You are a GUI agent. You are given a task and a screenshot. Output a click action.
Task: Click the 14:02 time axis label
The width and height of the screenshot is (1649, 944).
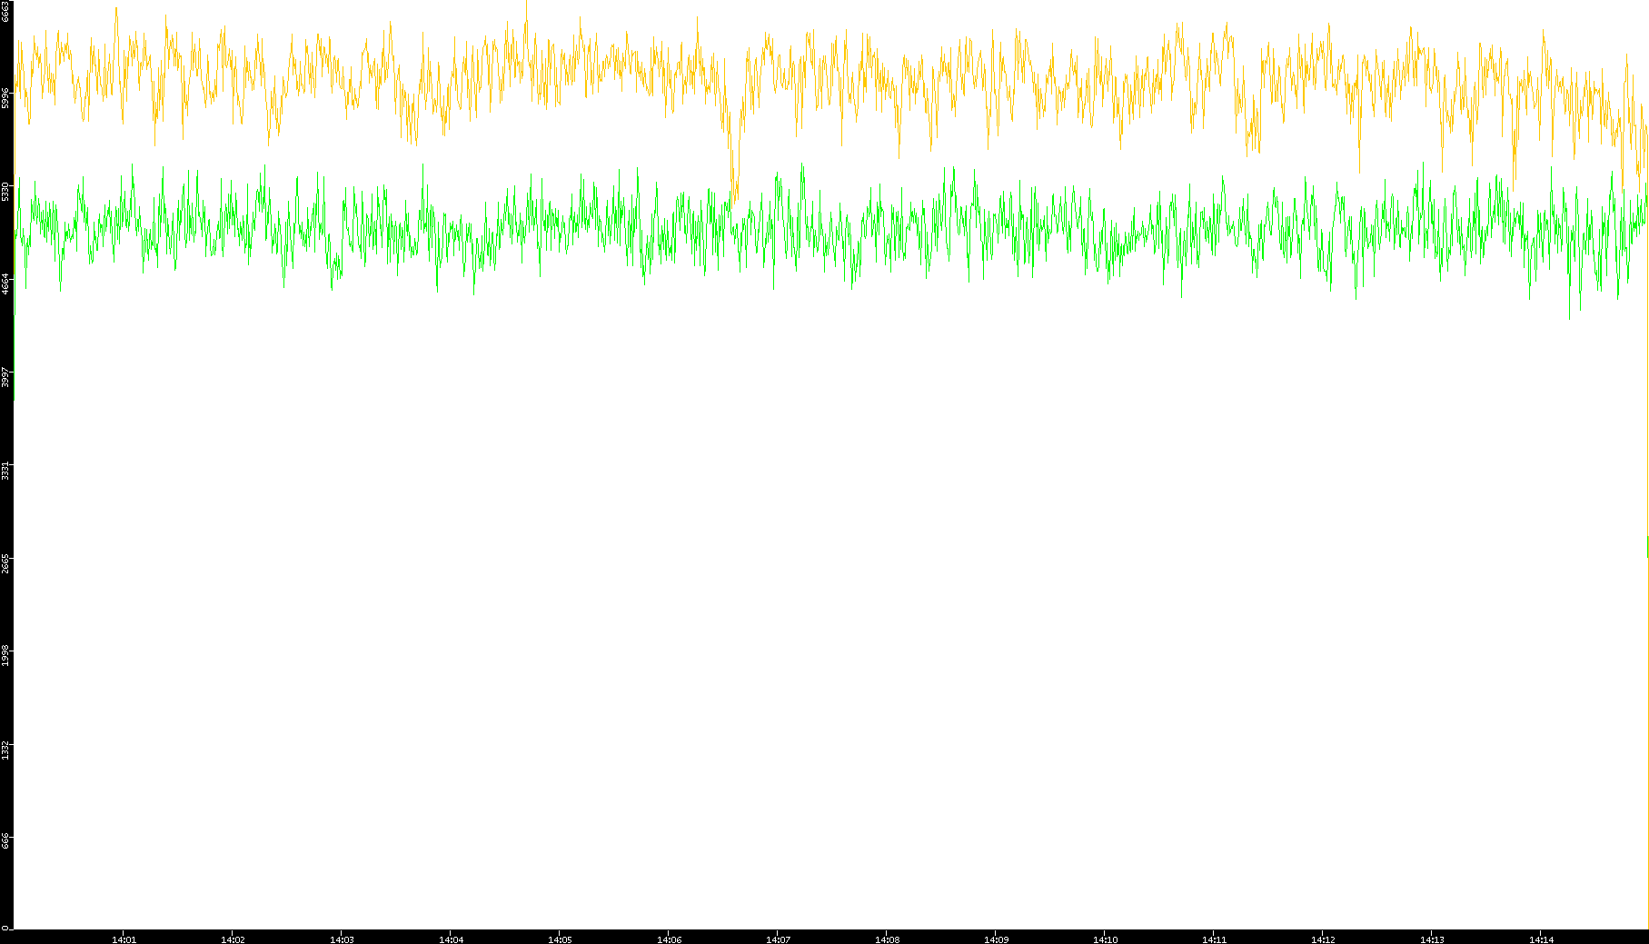click(233, 939)
